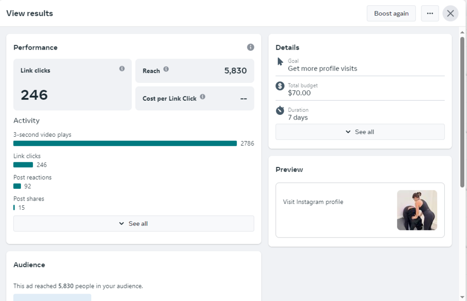Click the Link clicks info icon

122,69
